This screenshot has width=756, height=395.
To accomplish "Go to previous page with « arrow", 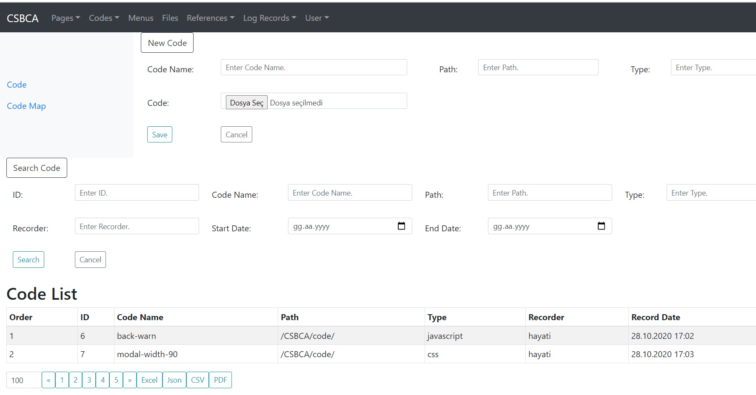I will pyautogui.click(x=48, y=380).
